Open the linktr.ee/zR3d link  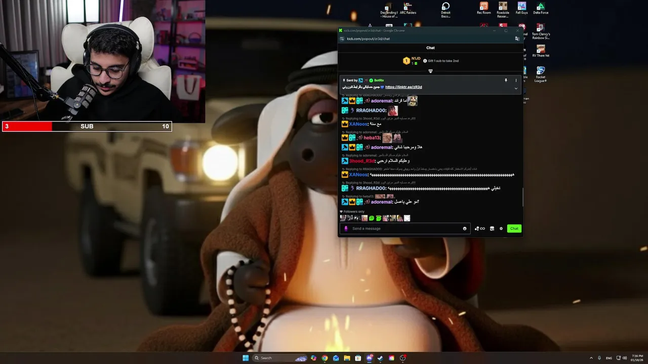click(403, 87)
